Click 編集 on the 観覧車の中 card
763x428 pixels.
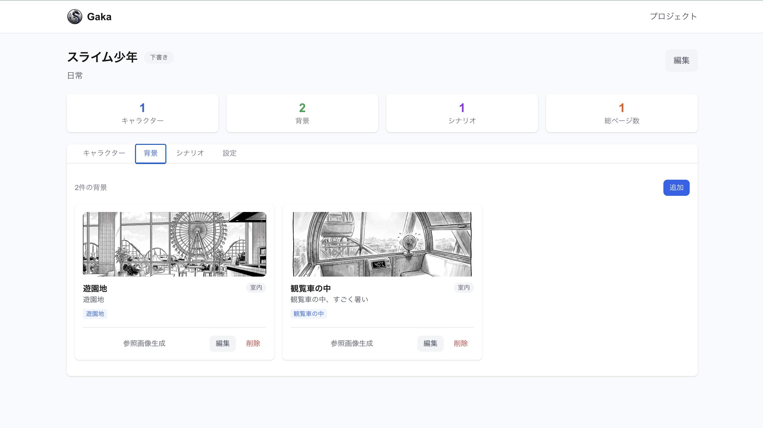[x=430, y=343]
